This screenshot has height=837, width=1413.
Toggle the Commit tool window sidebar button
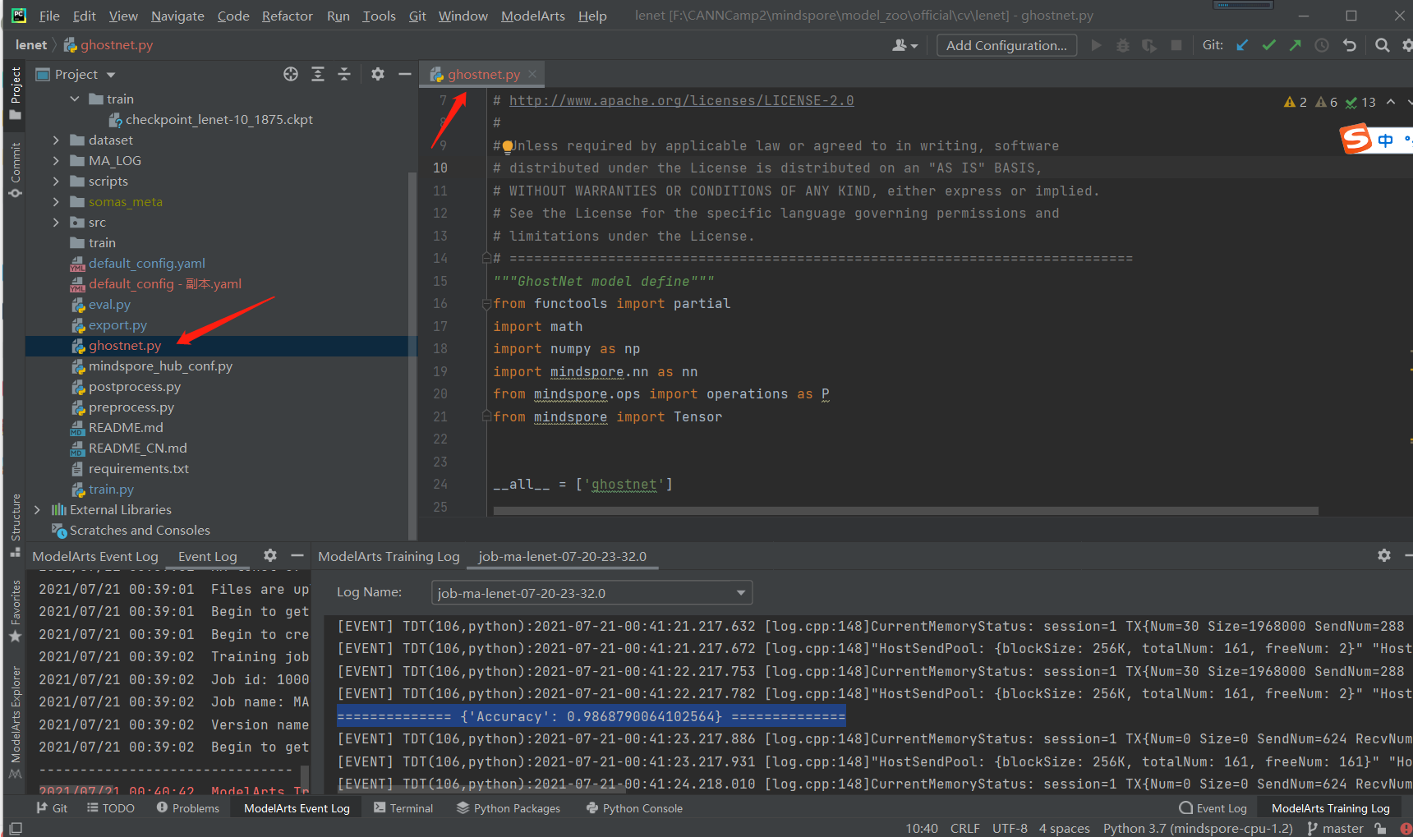click(15, 170)
